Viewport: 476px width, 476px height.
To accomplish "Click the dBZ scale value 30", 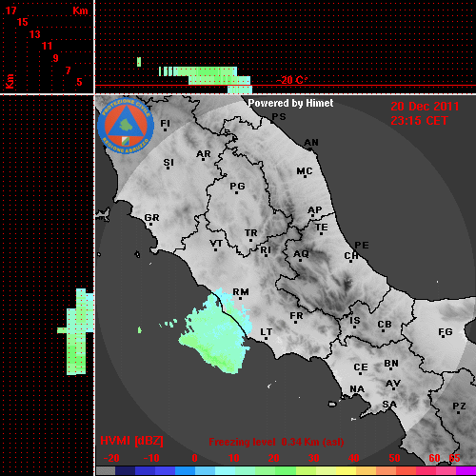I will pos(313,458).
